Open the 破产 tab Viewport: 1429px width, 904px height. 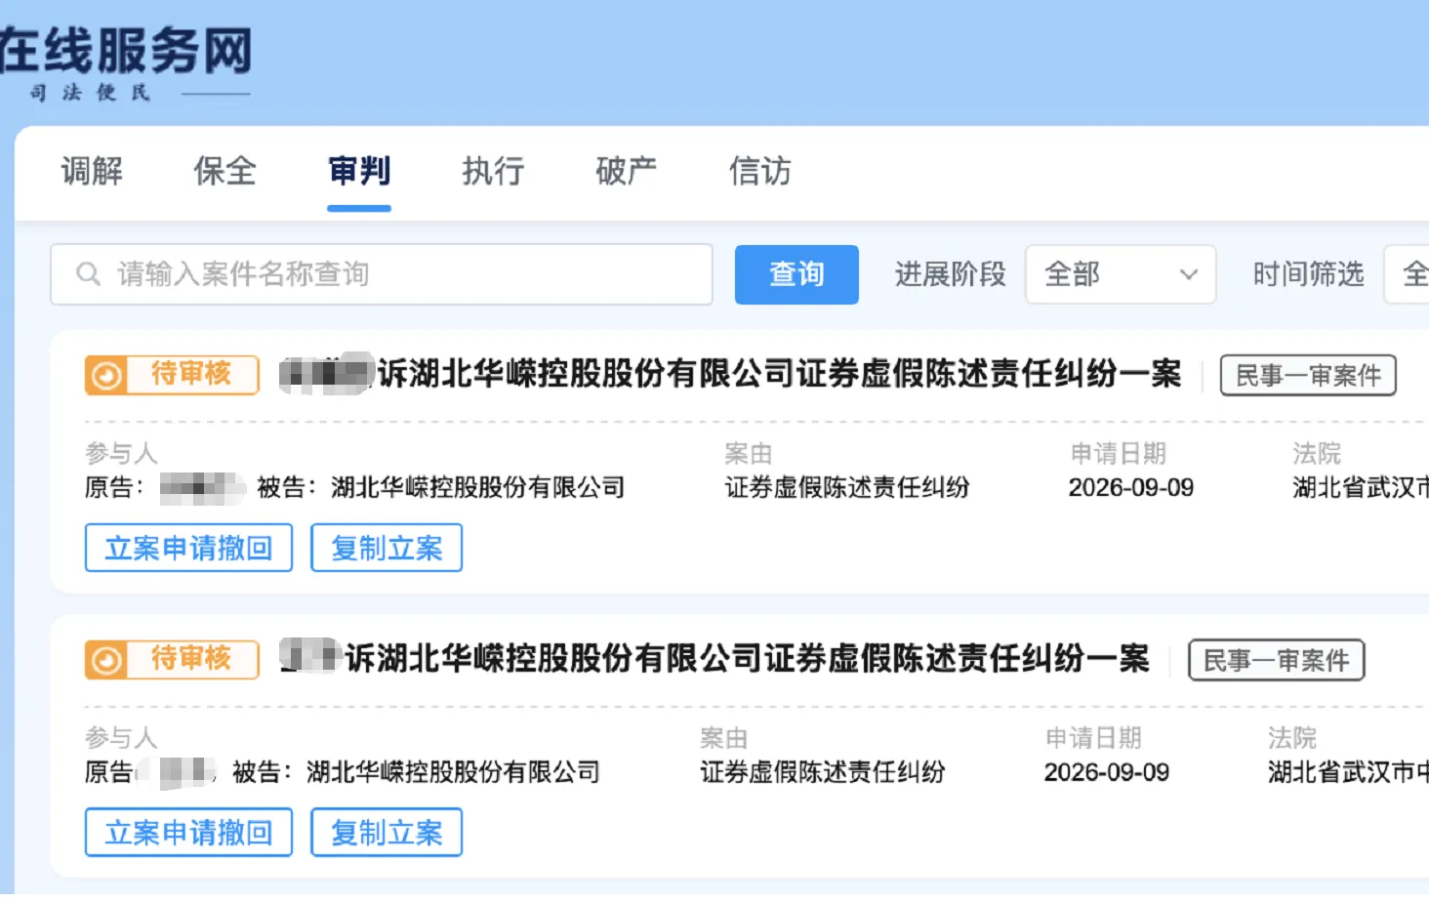[627, 171]
